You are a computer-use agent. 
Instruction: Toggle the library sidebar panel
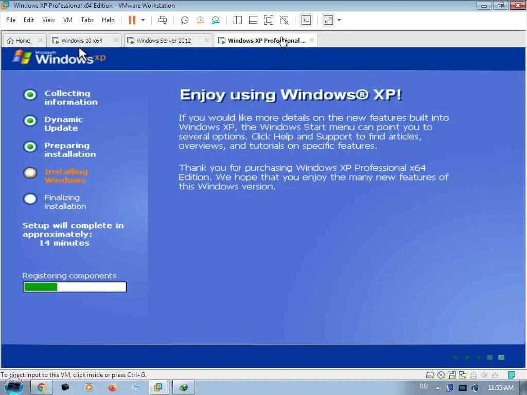point(238,20)
